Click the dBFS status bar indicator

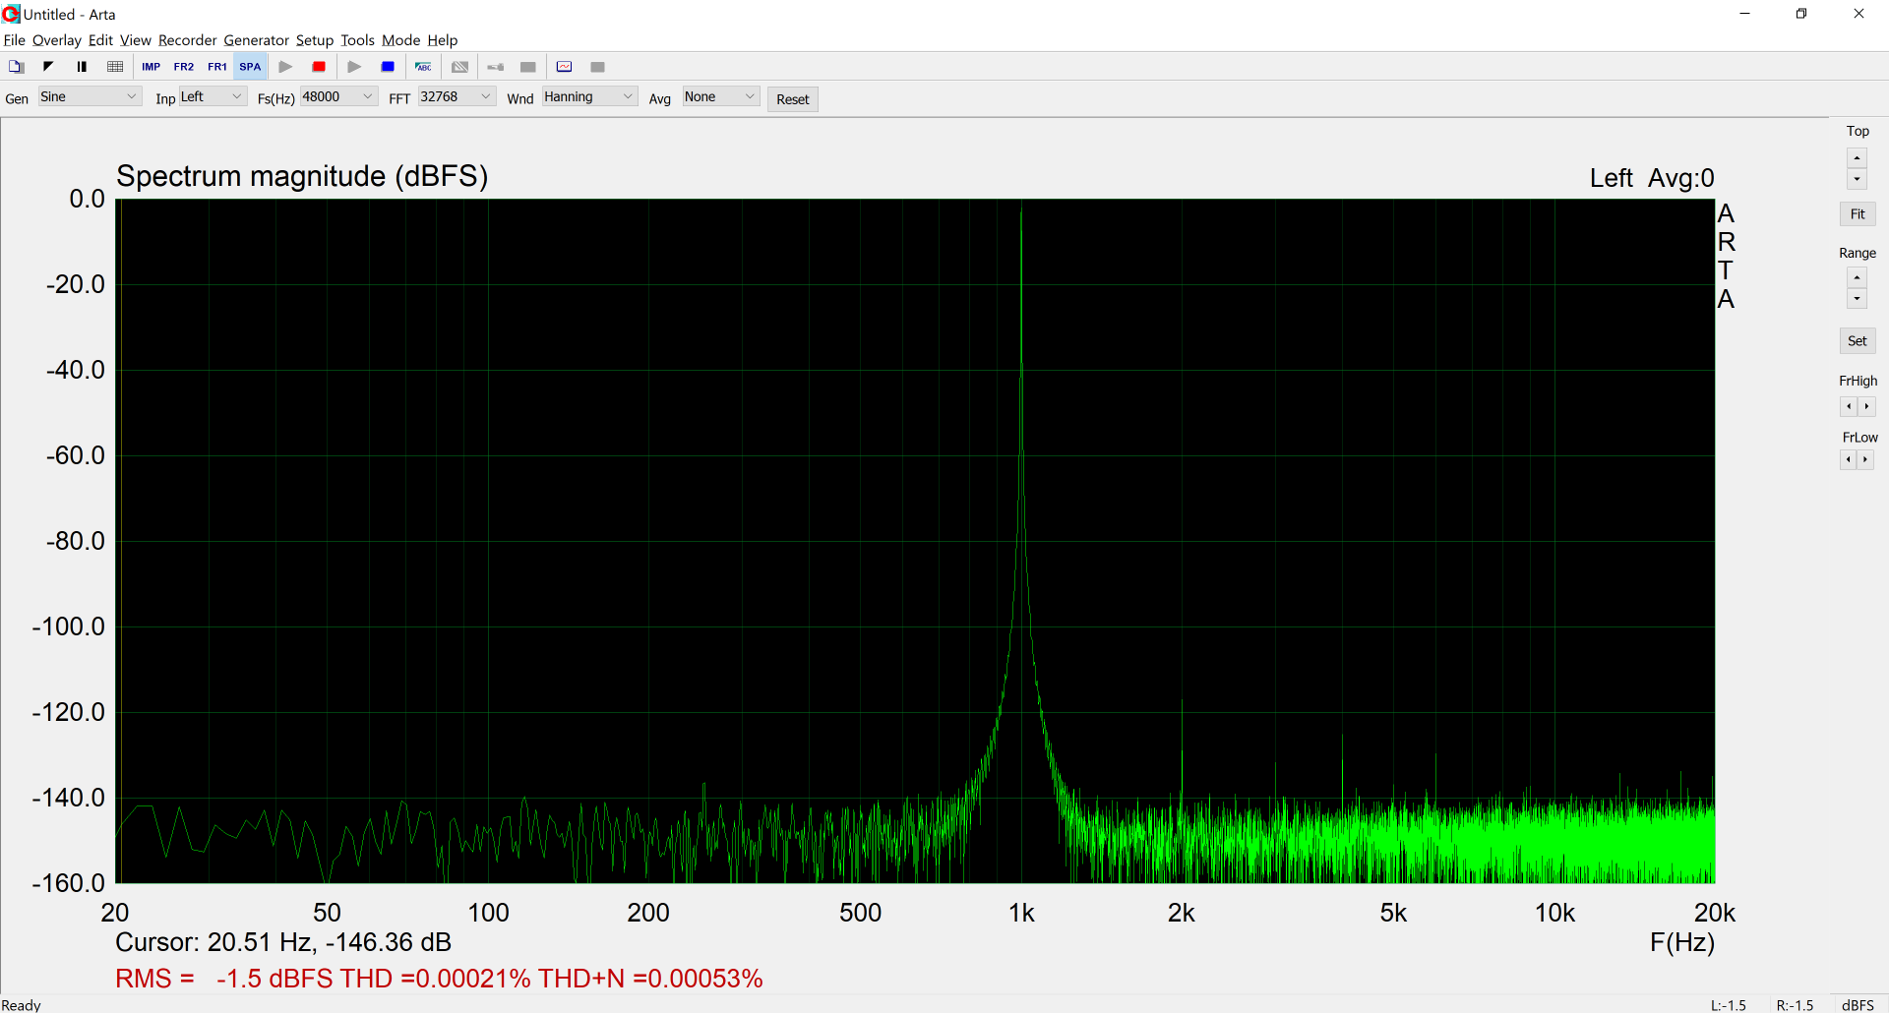1858,1005
